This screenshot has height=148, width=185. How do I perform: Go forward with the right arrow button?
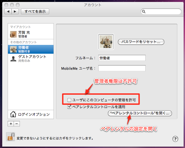pyautogui.click(x=15, y=11)
